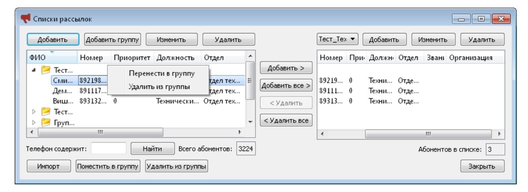Select right list row 89219...

[411, 80]
